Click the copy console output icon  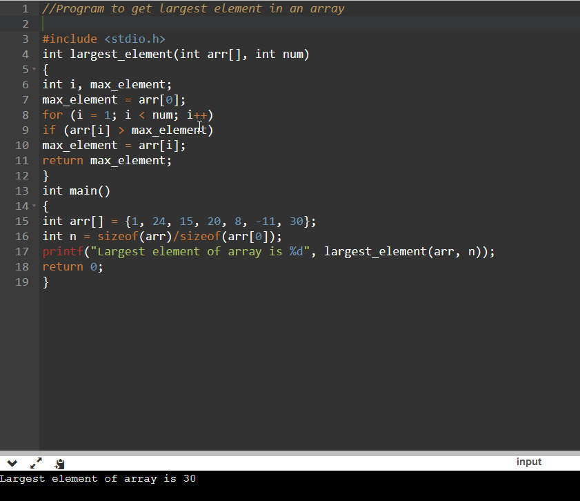[59, 464]
